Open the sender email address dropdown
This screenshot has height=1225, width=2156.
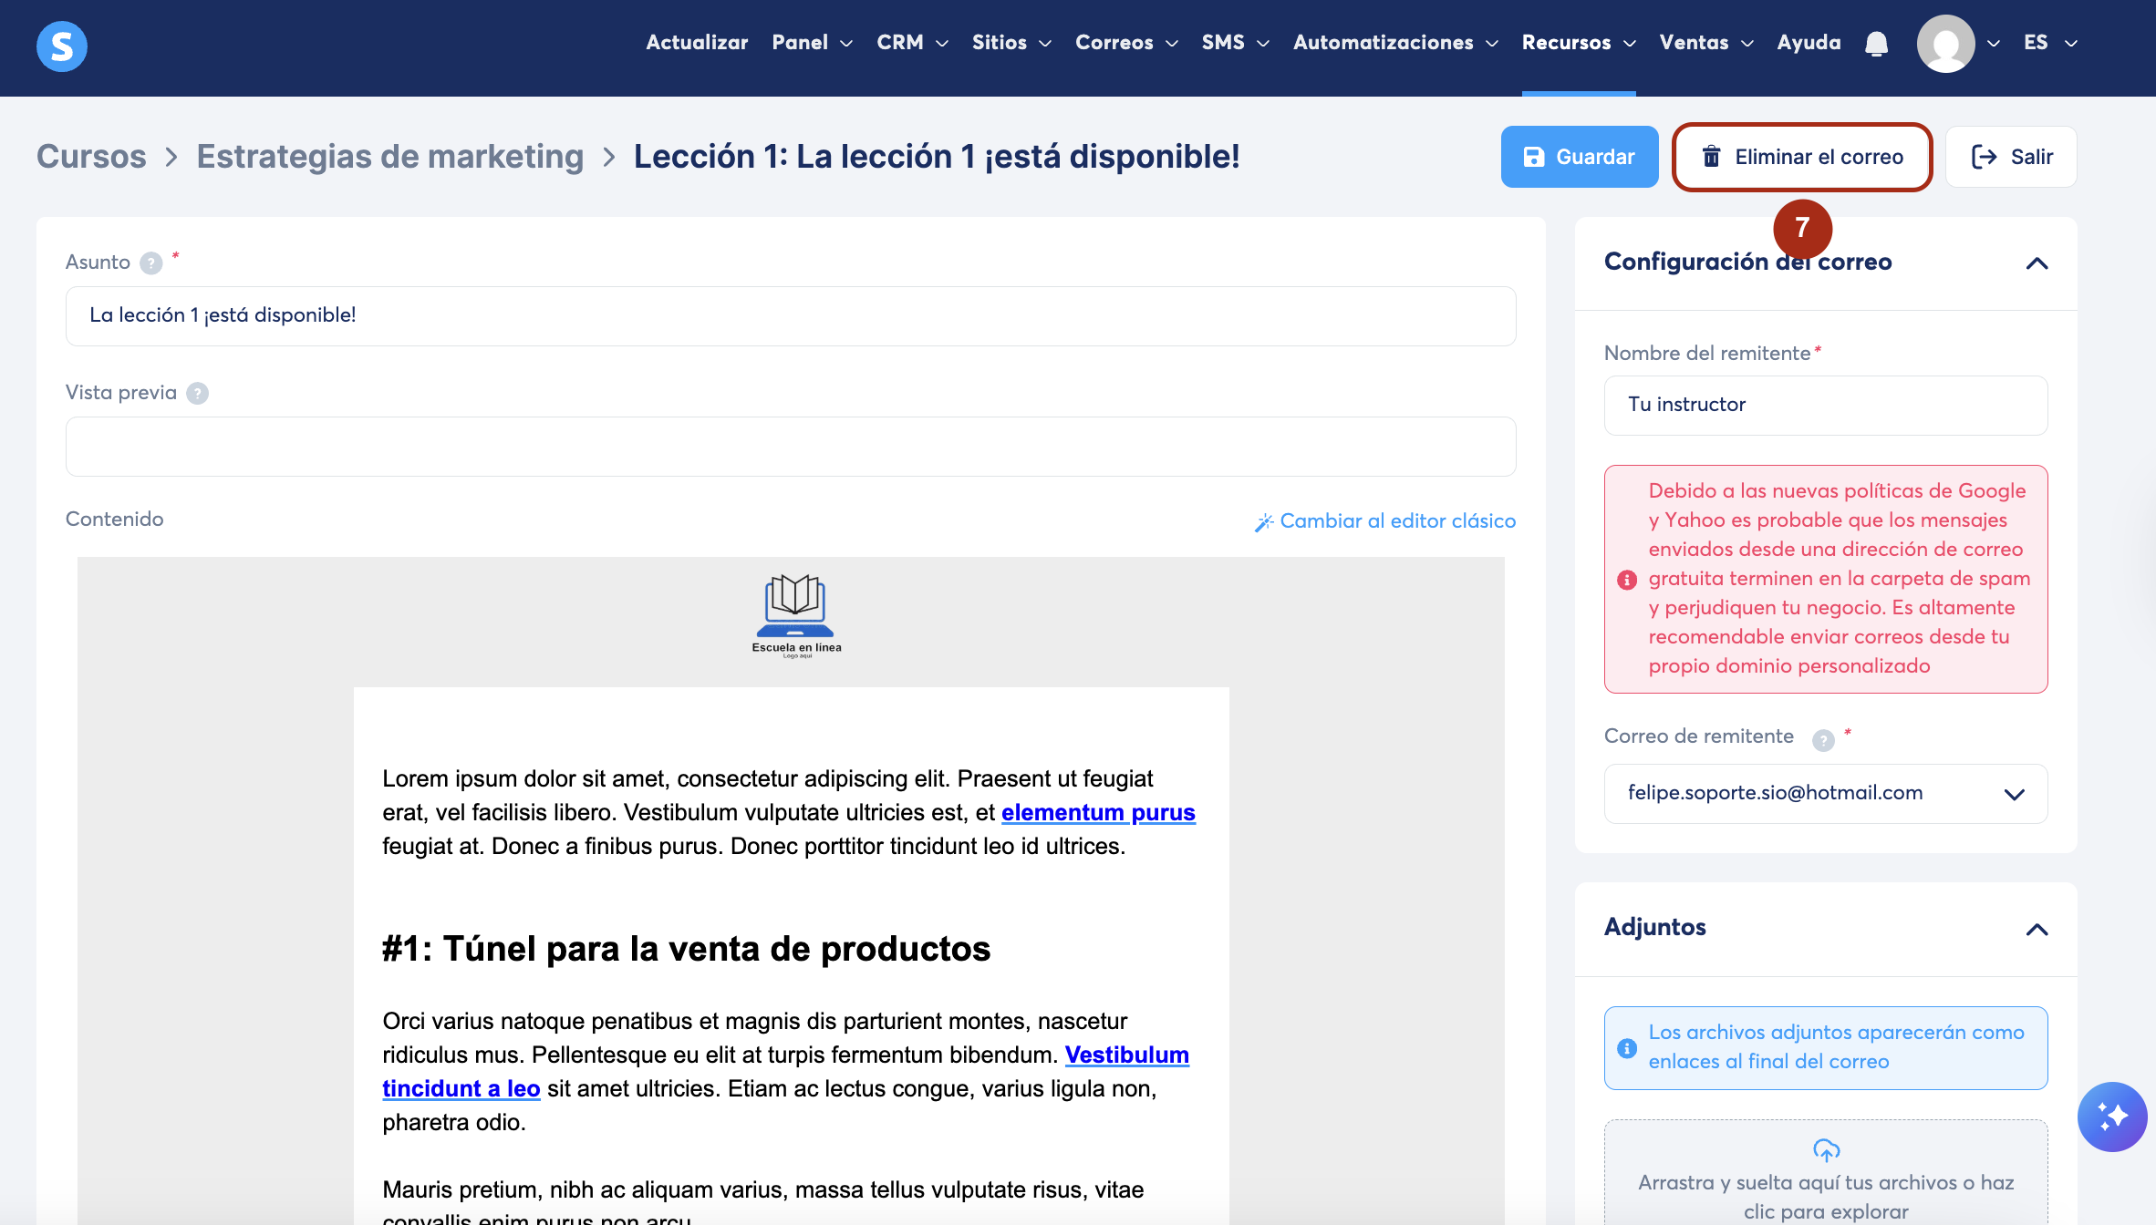tap(1826, 794)
